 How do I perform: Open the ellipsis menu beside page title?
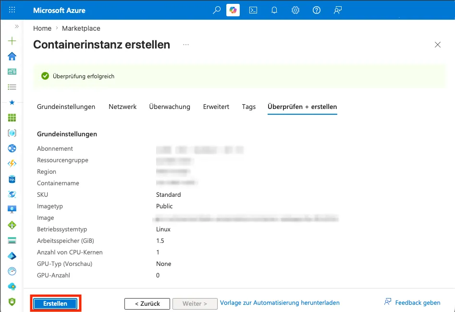click(x=186, y=45)
